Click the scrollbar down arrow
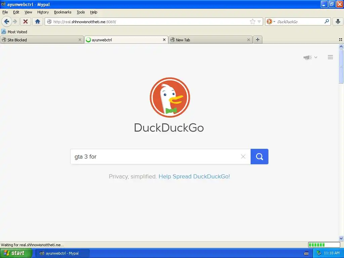Viewport: 344px width, 258px height. tap(341, 238)
